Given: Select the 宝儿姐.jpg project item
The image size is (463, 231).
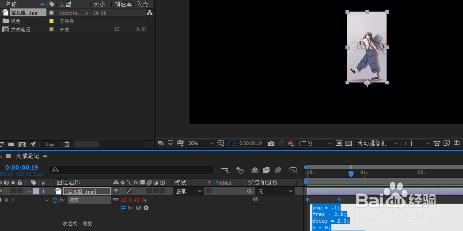Looking at the screenshot, I should pos(23,13).
